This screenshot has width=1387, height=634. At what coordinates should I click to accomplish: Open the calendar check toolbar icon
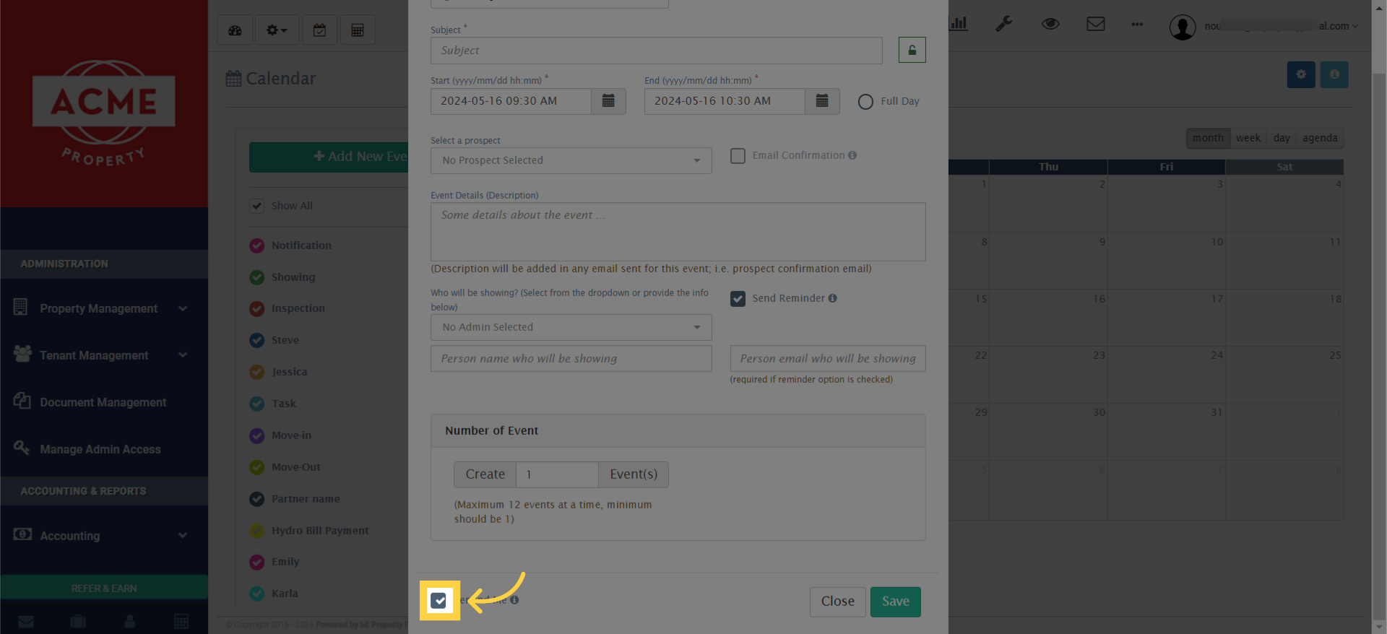point(319,30)
